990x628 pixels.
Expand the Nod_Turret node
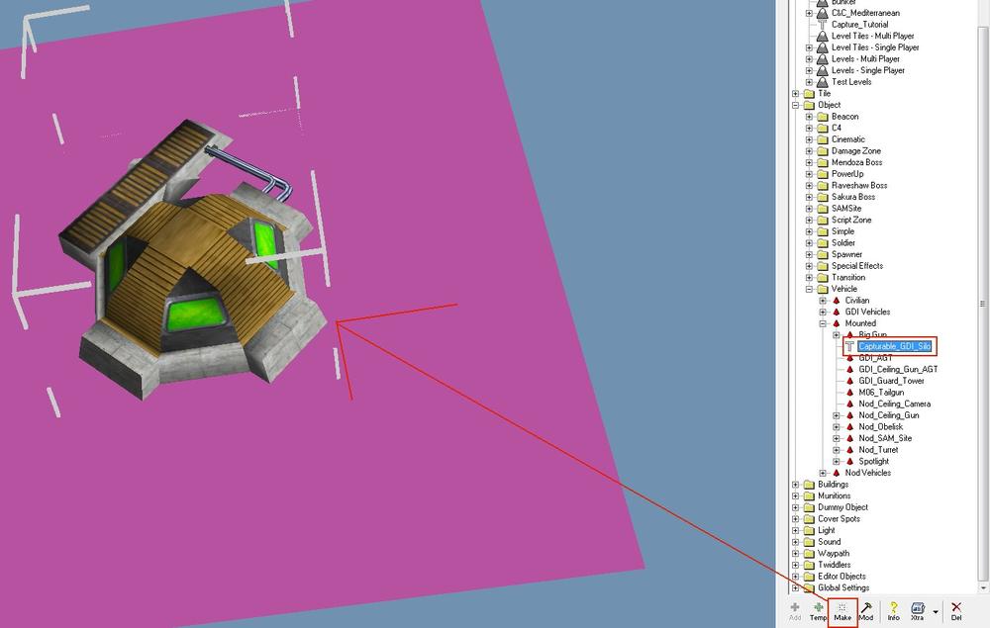pos(837,450)
